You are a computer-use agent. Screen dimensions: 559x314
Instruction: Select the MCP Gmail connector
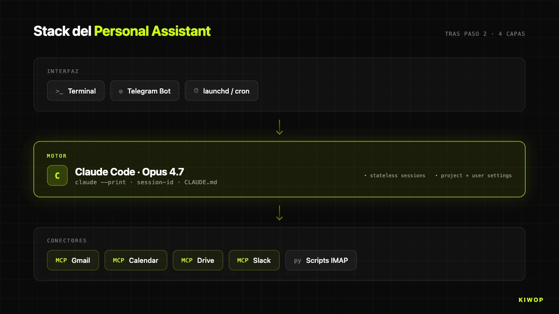point(73,261)
